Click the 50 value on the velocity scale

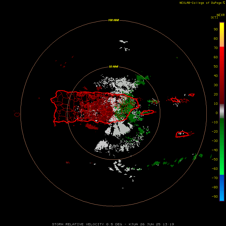(216, 67)
